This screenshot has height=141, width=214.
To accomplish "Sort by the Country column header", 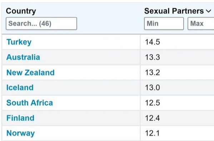I will pyautogui.click(x=21, y=11).
